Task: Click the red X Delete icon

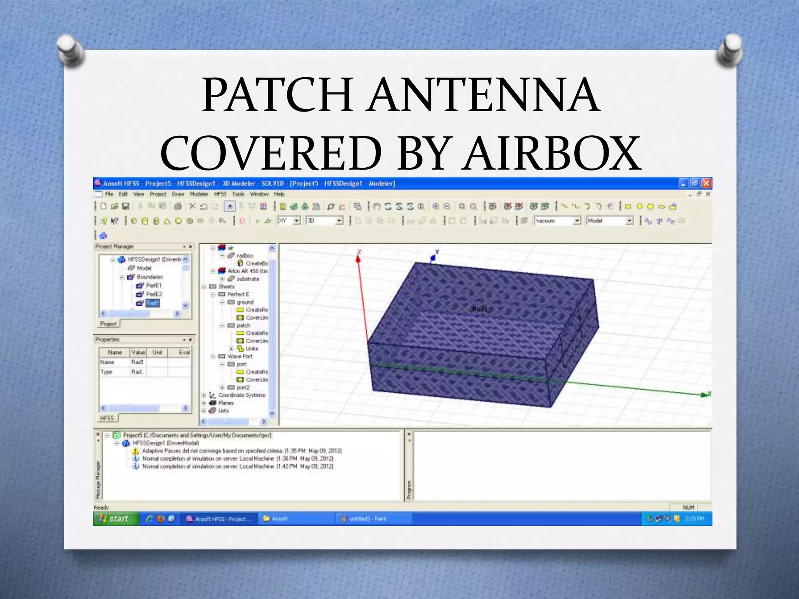Action: (x=192, y=206)
